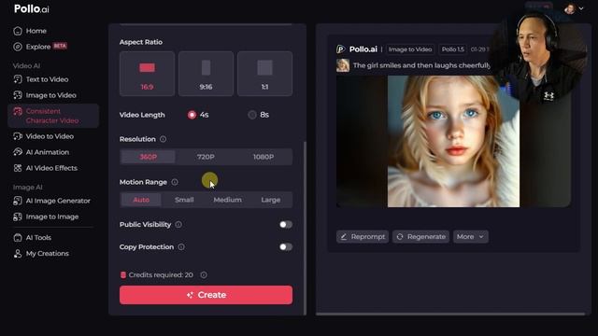Open profile avatar menu chevron
Viewport: 598px width, 336px height.
[581, 8]
